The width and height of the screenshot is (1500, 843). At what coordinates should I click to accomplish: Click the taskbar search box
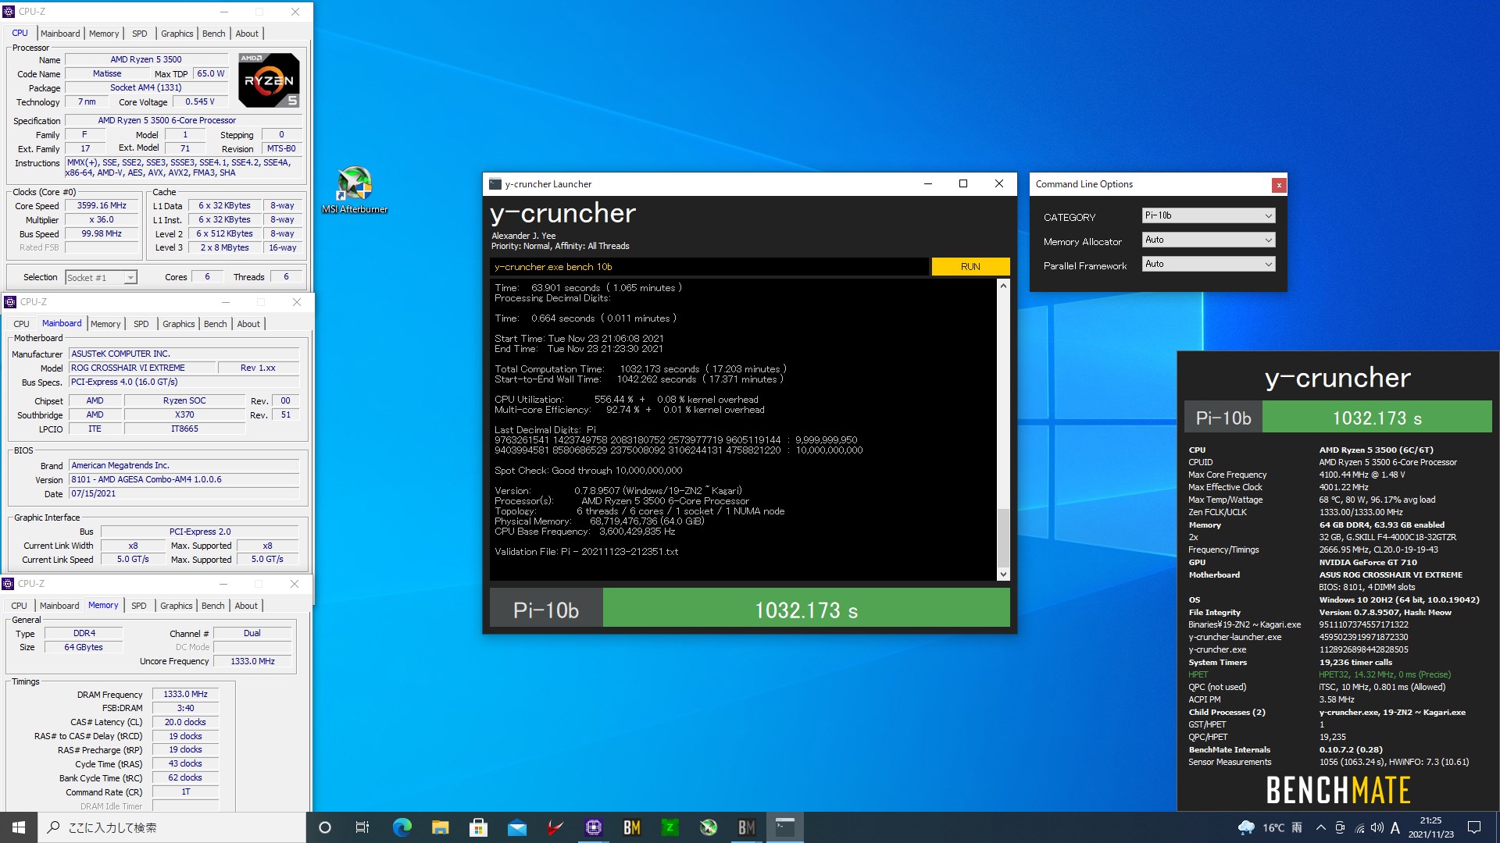click(172, 827)
